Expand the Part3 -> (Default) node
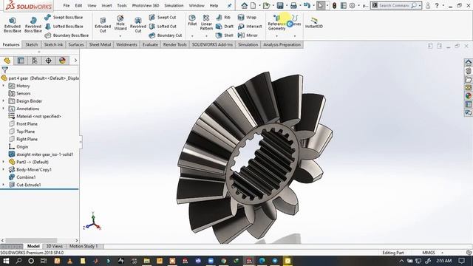The width and height of the screenshot is (473, 266). click(4, 162)
